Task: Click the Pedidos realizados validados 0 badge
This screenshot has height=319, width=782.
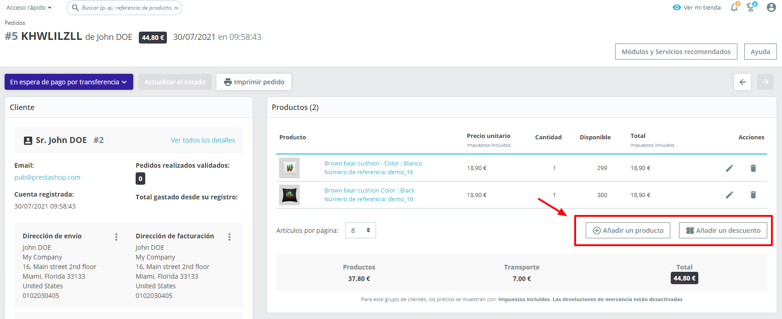Action: click(141, 179)
